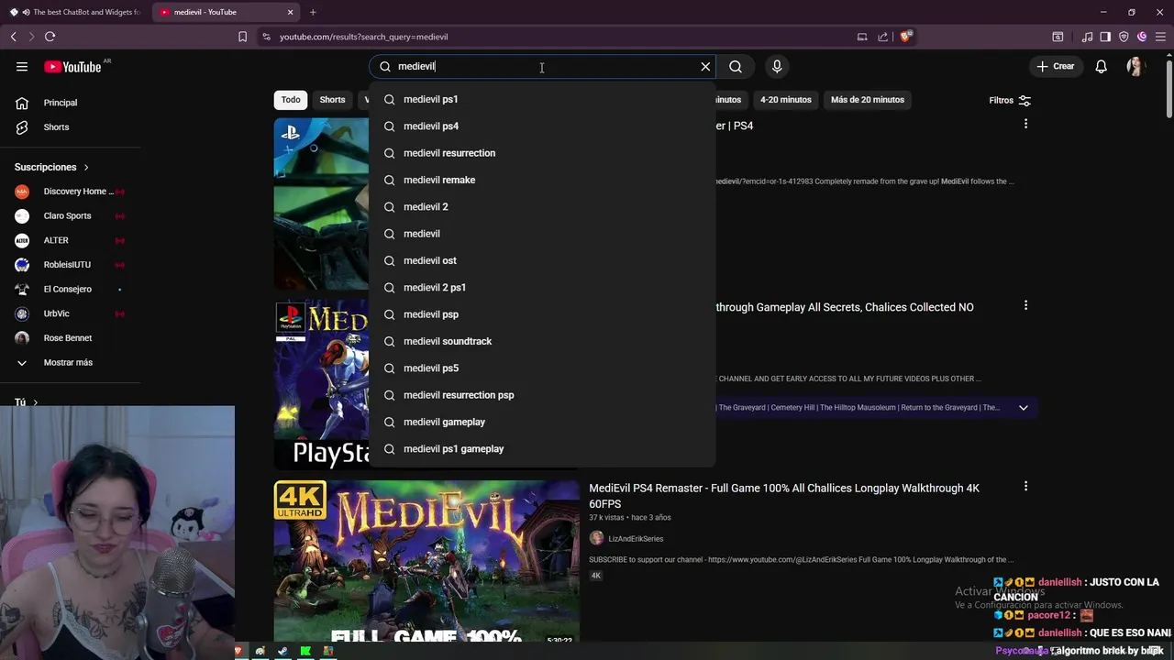Image resolution: width=1174 pixels, height=660 pixels.
Task: Select the Todo filter chip
Action: [291, 100]
